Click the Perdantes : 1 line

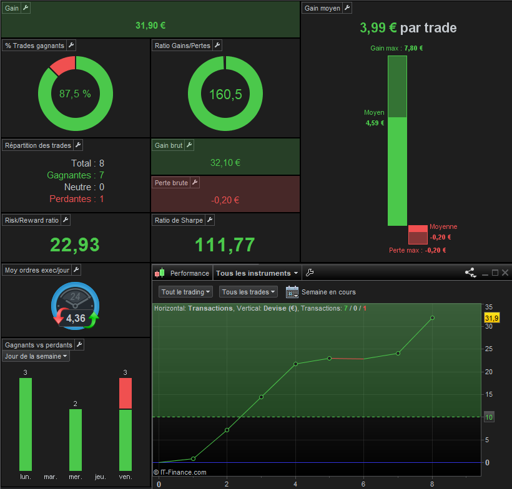pos(77,199)
